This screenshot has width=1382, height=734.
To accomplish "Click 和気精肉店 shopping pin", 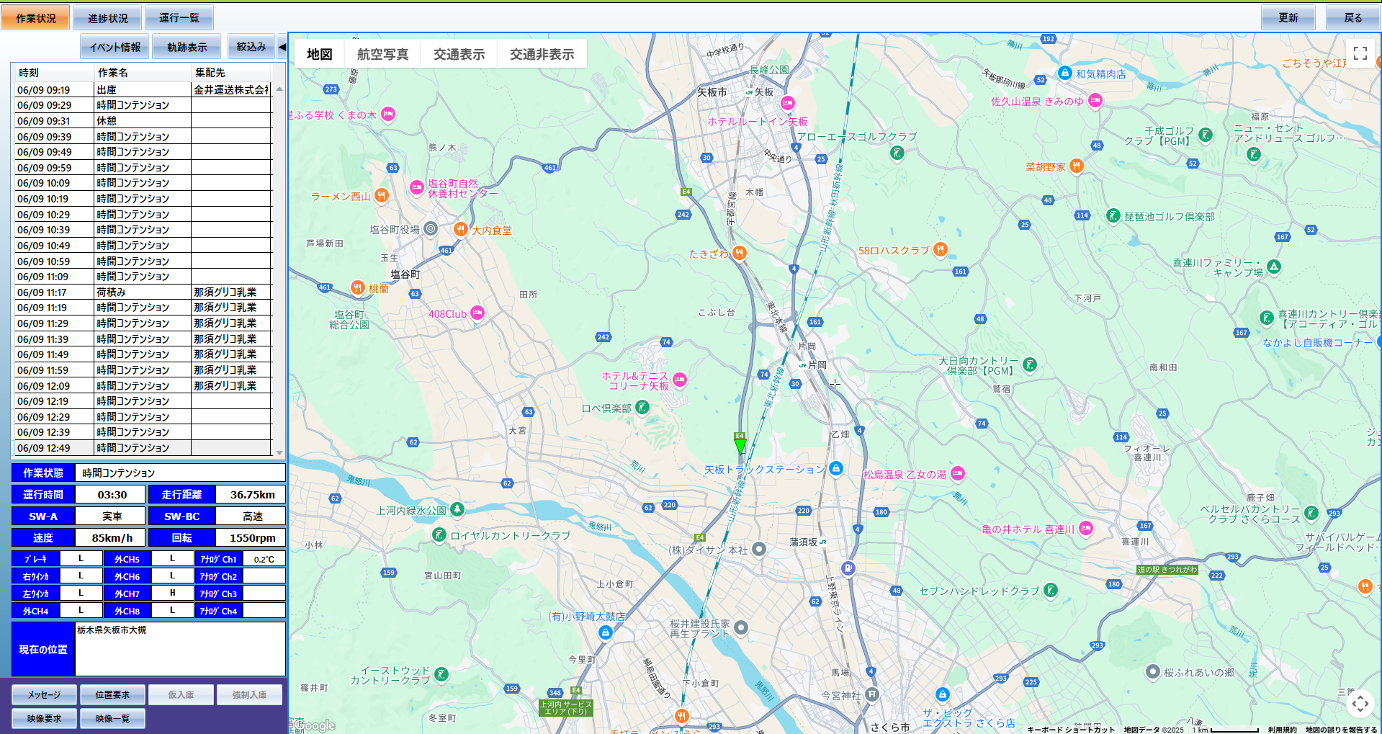I will click(x=1064, y=73).
